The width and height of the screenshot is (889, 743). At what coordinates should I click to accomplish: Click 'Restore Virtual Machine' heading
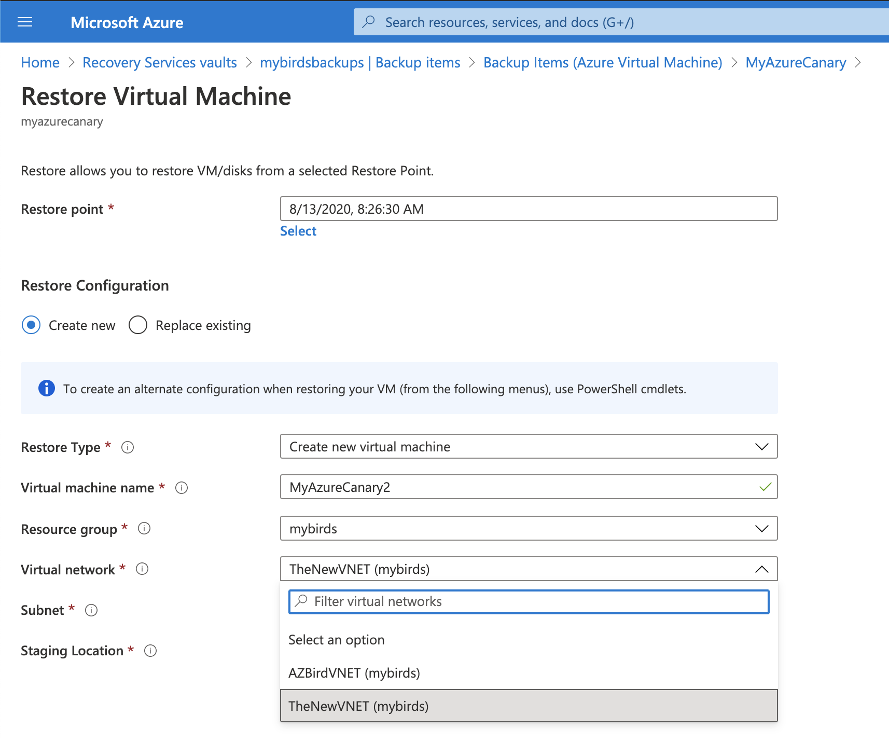[156, 96]
